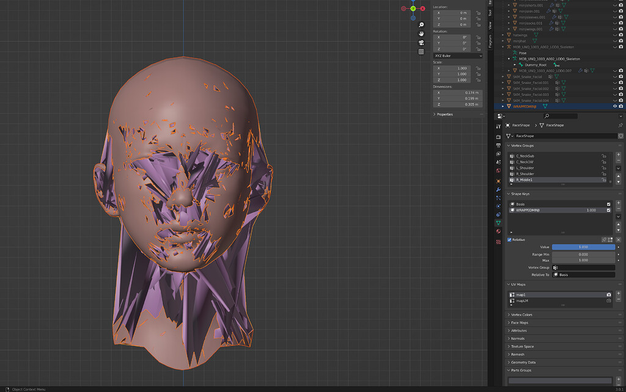Click the Range Max value field
This screenshot has width=626, height=392.
click(x=583, y=260)
